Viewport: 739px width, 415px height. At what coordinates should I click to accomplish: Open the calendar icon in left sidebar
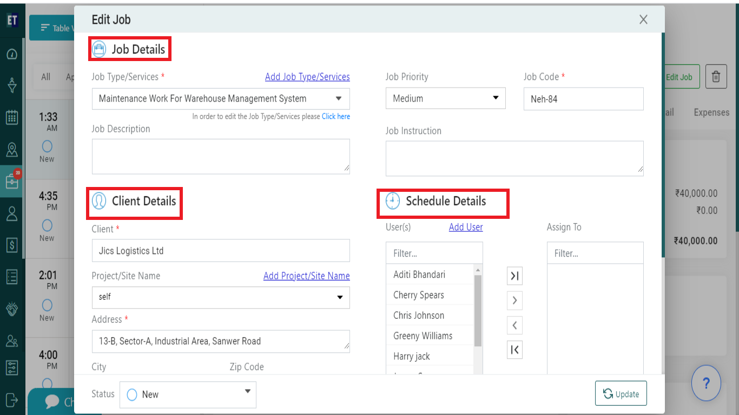point(12,117)
